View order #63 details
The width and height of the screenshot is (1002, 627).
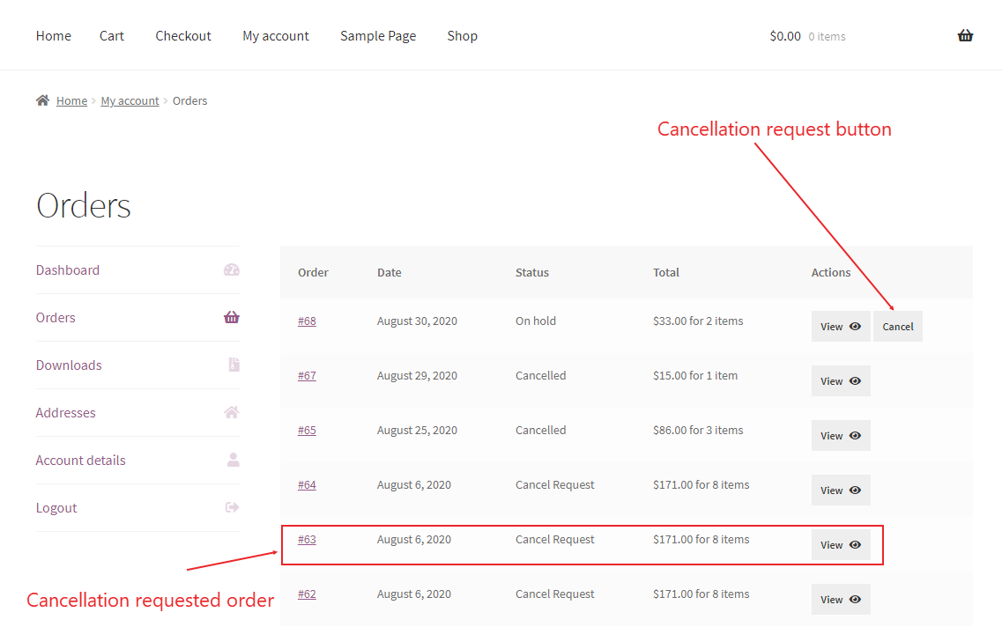pyautogui.click(x=841, y=544)
